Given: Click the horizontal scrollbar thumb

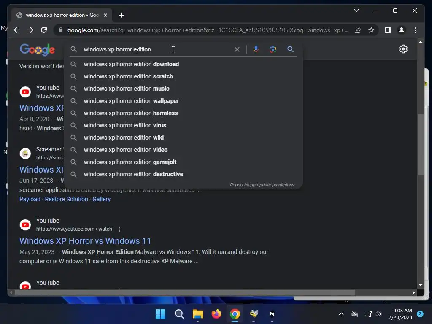Looking at the screenshot, I should click(x=185, y=293).
